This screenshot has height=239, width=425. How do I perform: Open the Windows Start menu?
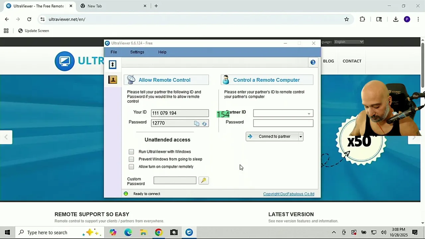7,232
